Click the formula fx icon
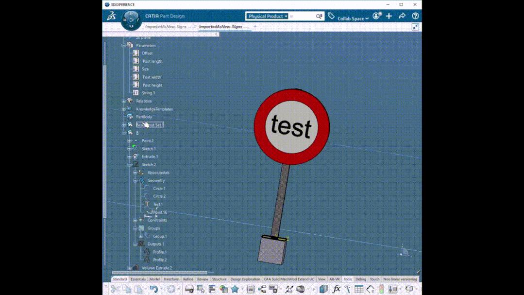Screen dimensions: 524x295 tap(336, 289)
